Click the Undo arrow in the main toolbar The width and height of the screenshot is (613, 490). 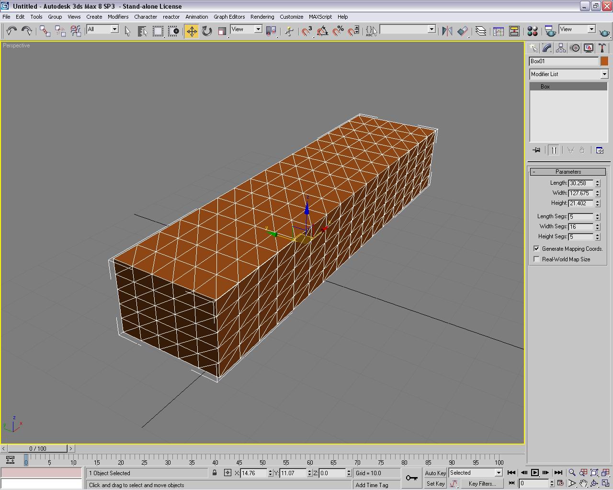tap(11, 31)
